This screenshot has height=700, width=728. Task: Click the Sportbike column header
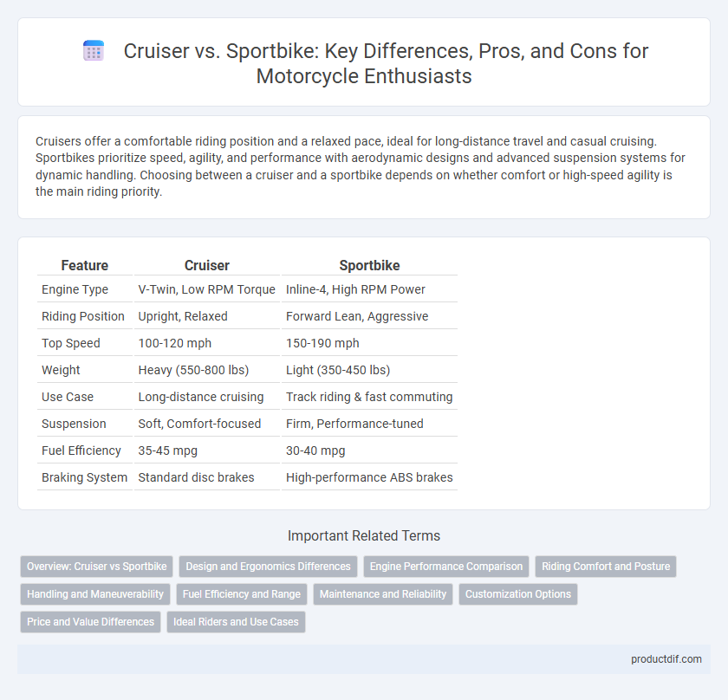pos(369,265)
